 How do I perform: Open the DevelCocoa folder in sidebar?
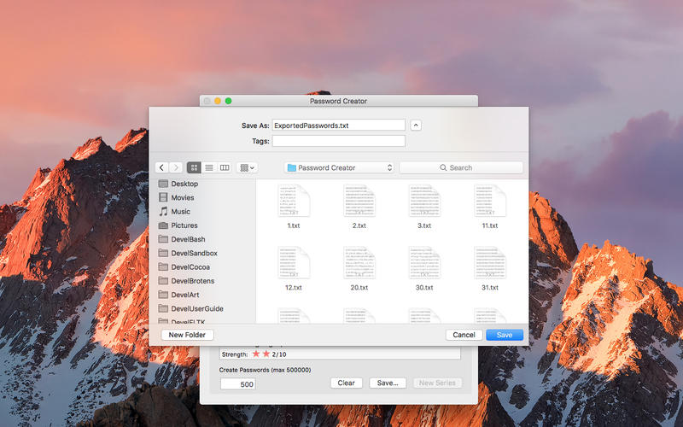(x=190, y=267)
